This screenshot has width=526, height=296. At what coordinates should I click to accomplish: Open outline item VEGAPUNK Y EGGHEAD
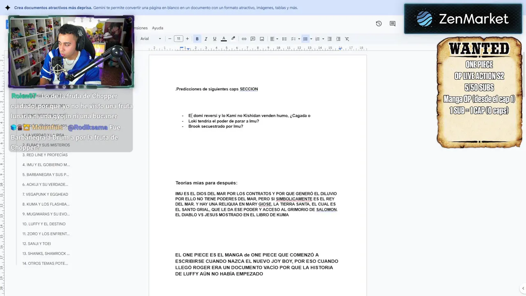click(x=45, y=194)
